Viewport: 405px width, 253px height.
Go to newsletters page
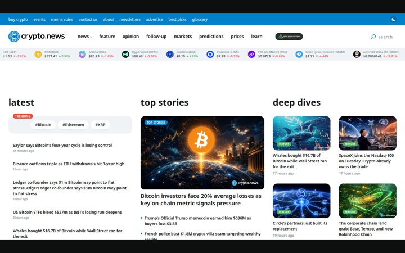(x=130, y=19)
